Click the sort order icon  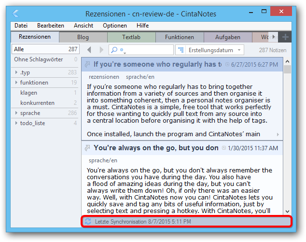pyautogui.click(x=181, y=50)
